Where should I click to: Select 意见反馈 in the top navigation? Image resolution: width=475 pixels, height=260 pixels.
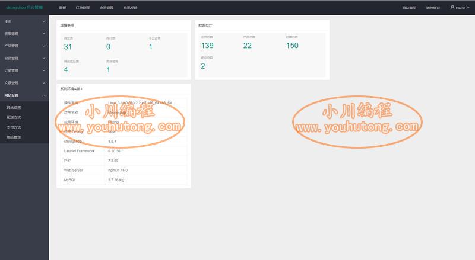[130, 8]
